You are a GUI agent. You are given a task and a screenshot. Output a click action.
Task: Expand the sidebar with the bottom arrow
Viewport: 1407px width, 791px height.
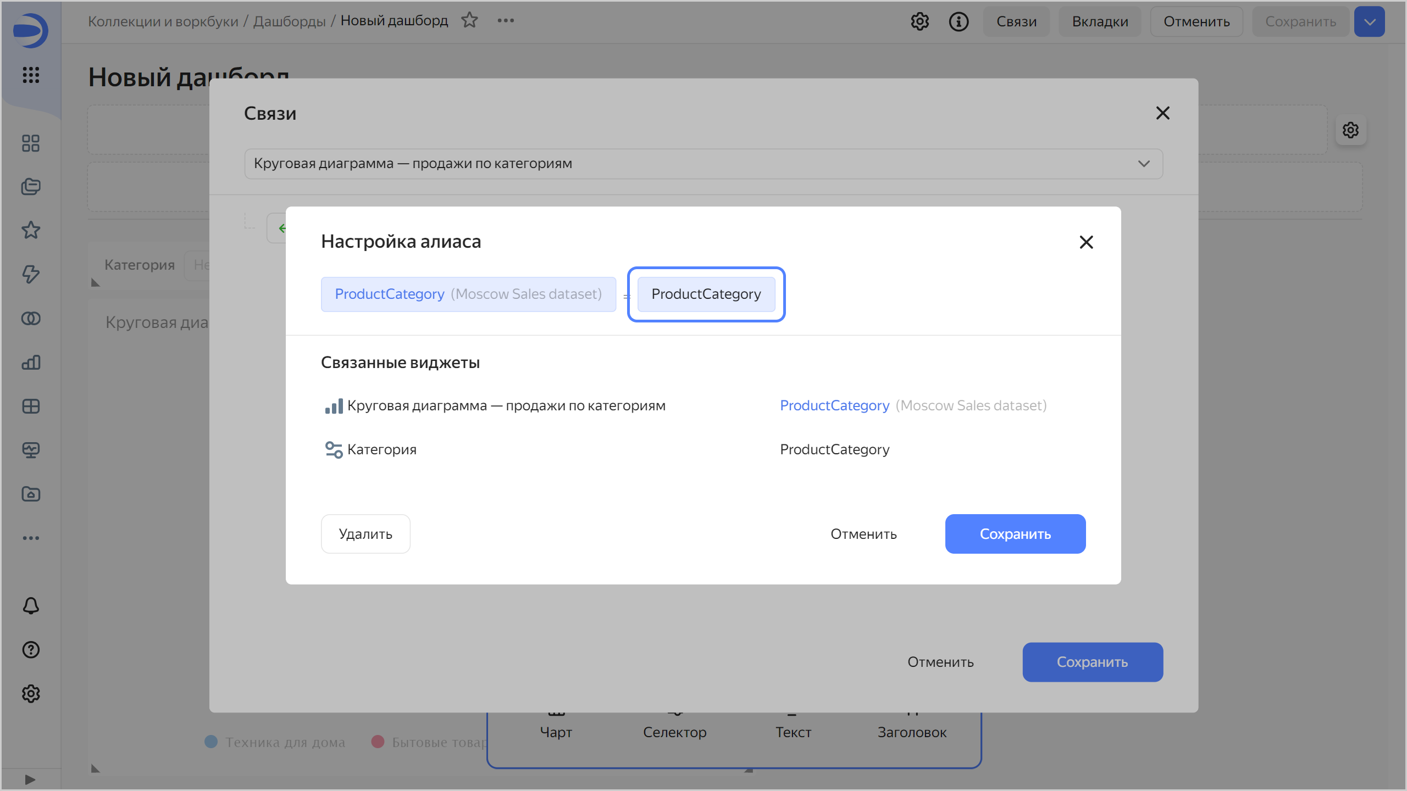[30, 779]
